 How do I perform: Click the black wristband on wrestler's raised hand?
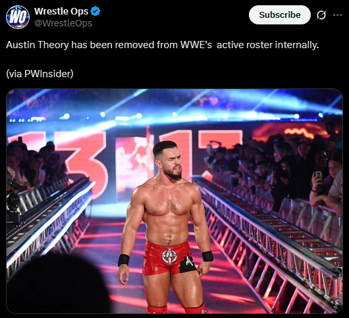pyautogui.click(x=207, y=256)
